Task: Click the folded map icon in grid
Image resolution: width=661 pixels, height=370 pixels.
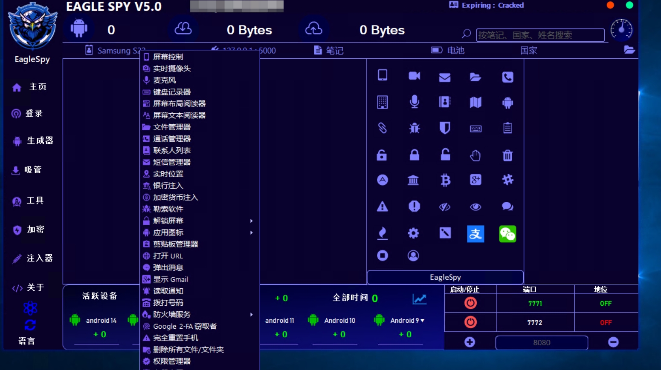Action: (x=475, y=102)
